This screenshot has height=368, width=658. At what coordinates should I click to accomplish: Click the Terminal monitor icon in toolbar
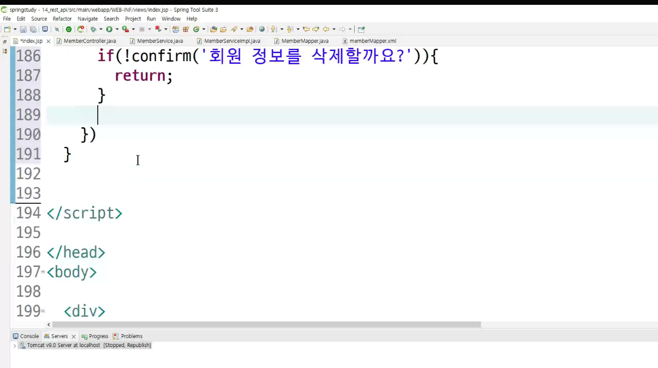pyautogui.click(x=45, y=29)
